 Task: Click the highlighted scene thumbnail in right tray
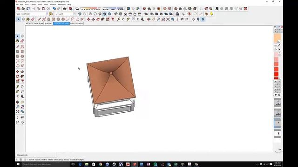point(278,123)
